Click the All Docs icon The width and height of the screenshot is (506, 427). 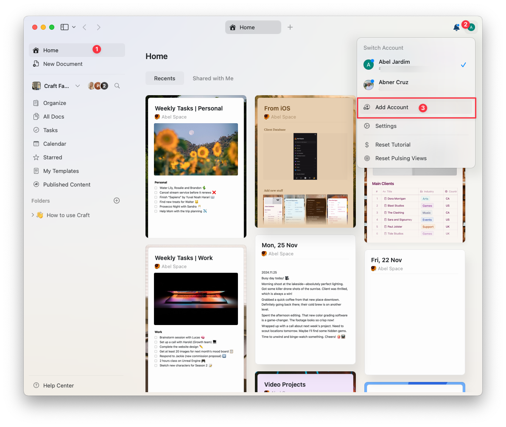(x=36, y=117)
